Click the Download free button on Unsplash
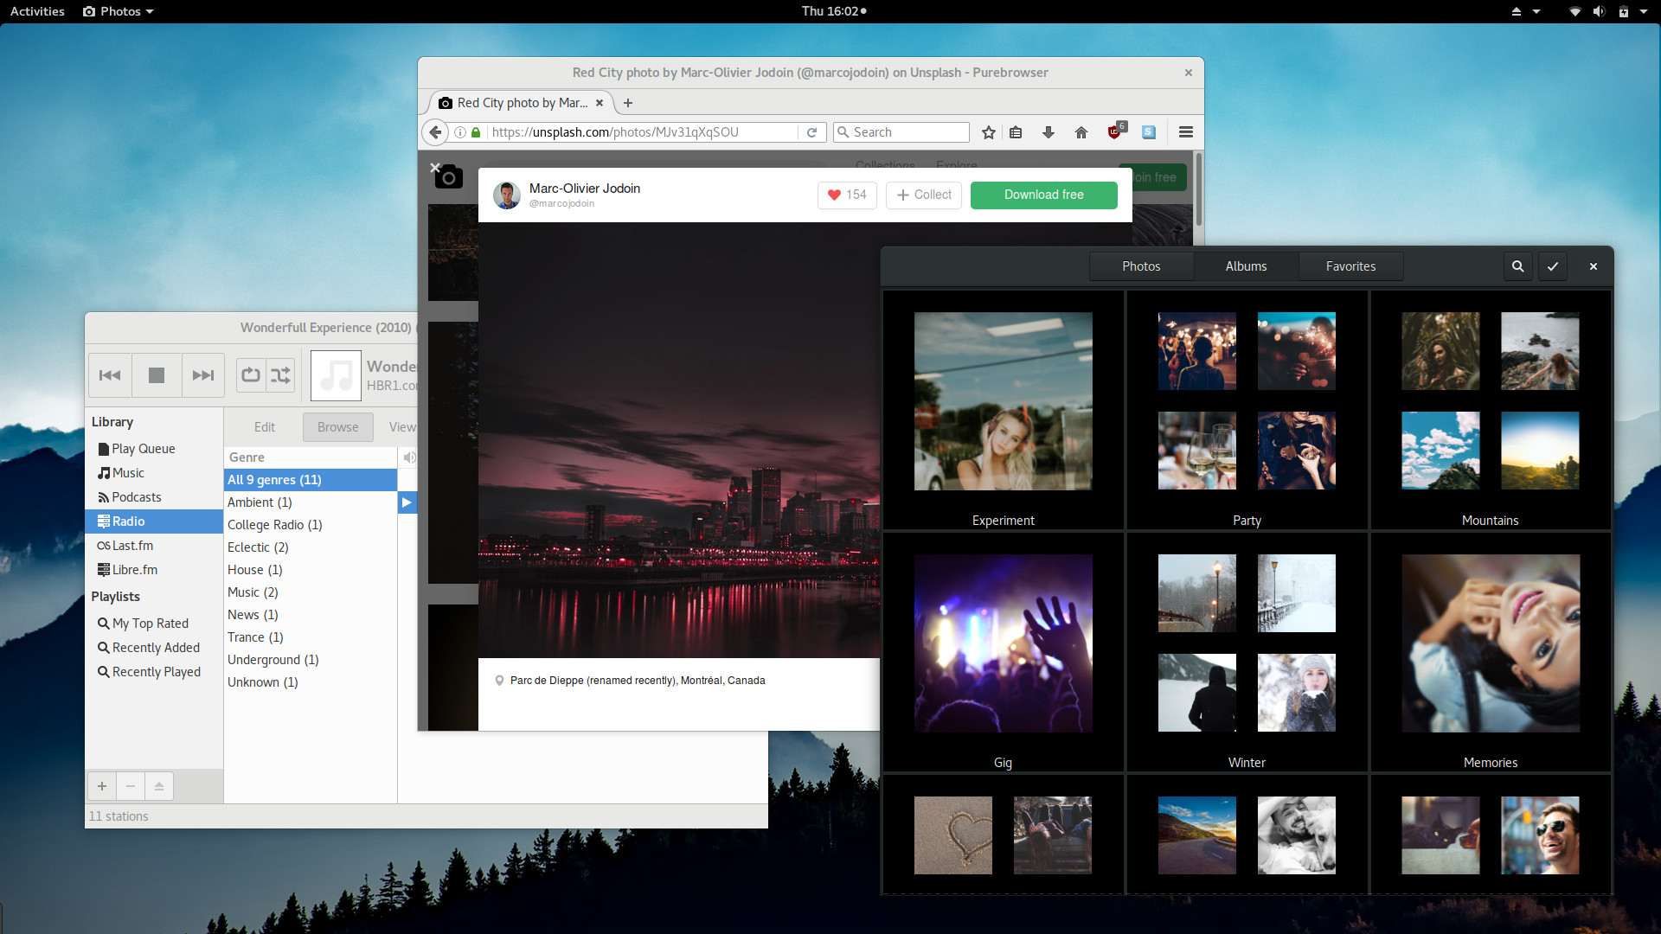The height and width of the screenshot is (934, 1661). click(1044, 195)
